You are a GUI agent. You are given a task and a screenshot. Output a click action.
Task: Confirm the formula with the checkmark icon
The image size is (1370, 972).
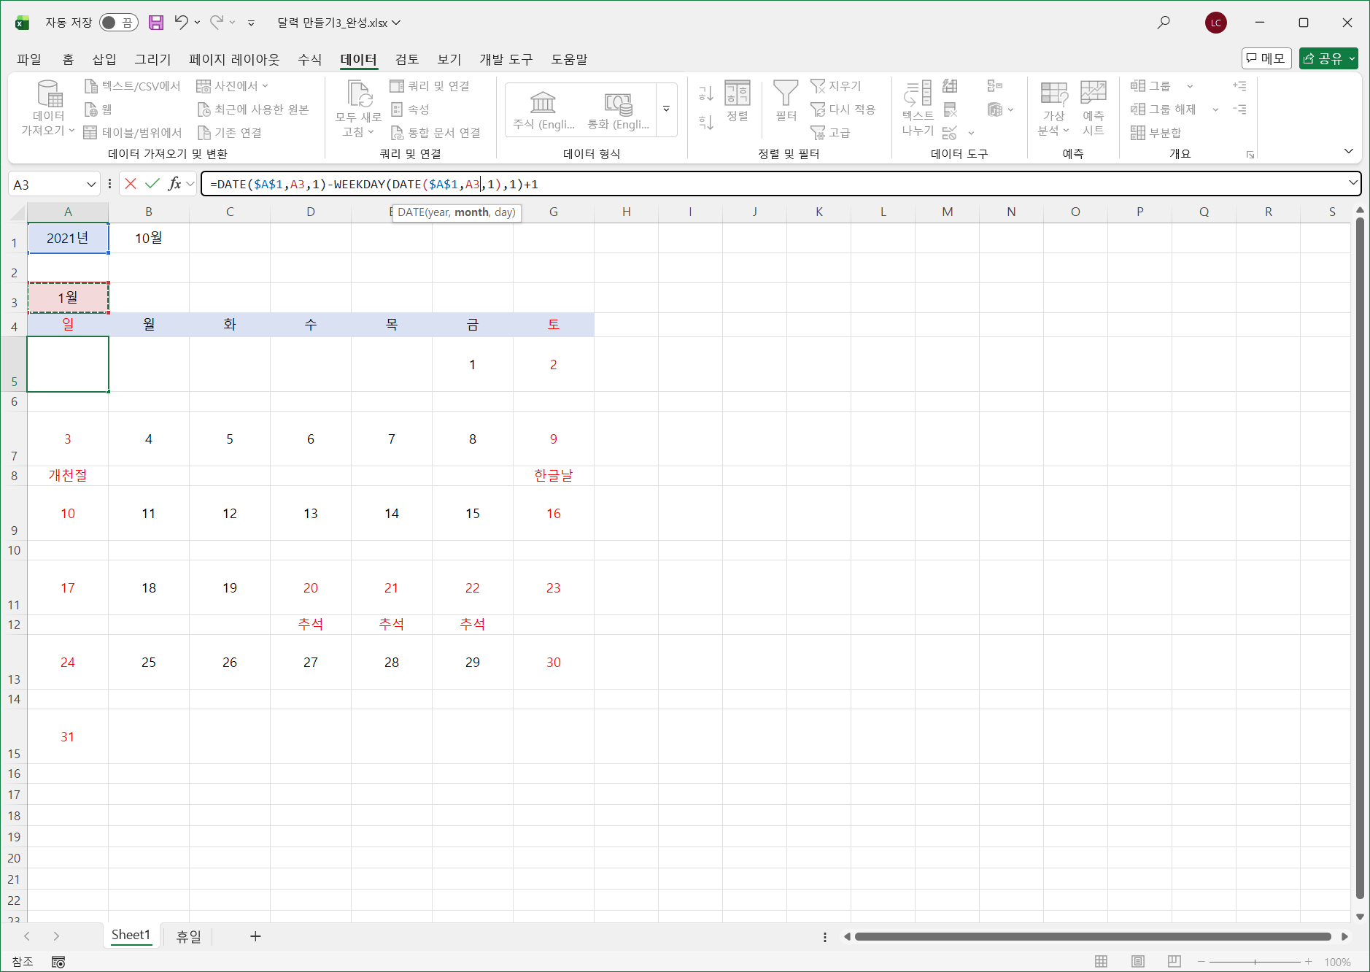pos(152,184)
